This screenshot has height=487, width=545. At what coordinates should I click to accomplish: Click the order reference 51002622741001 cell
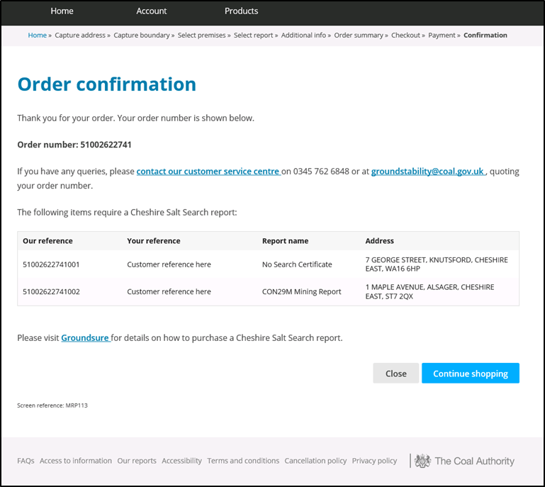[x=51, y=264]
